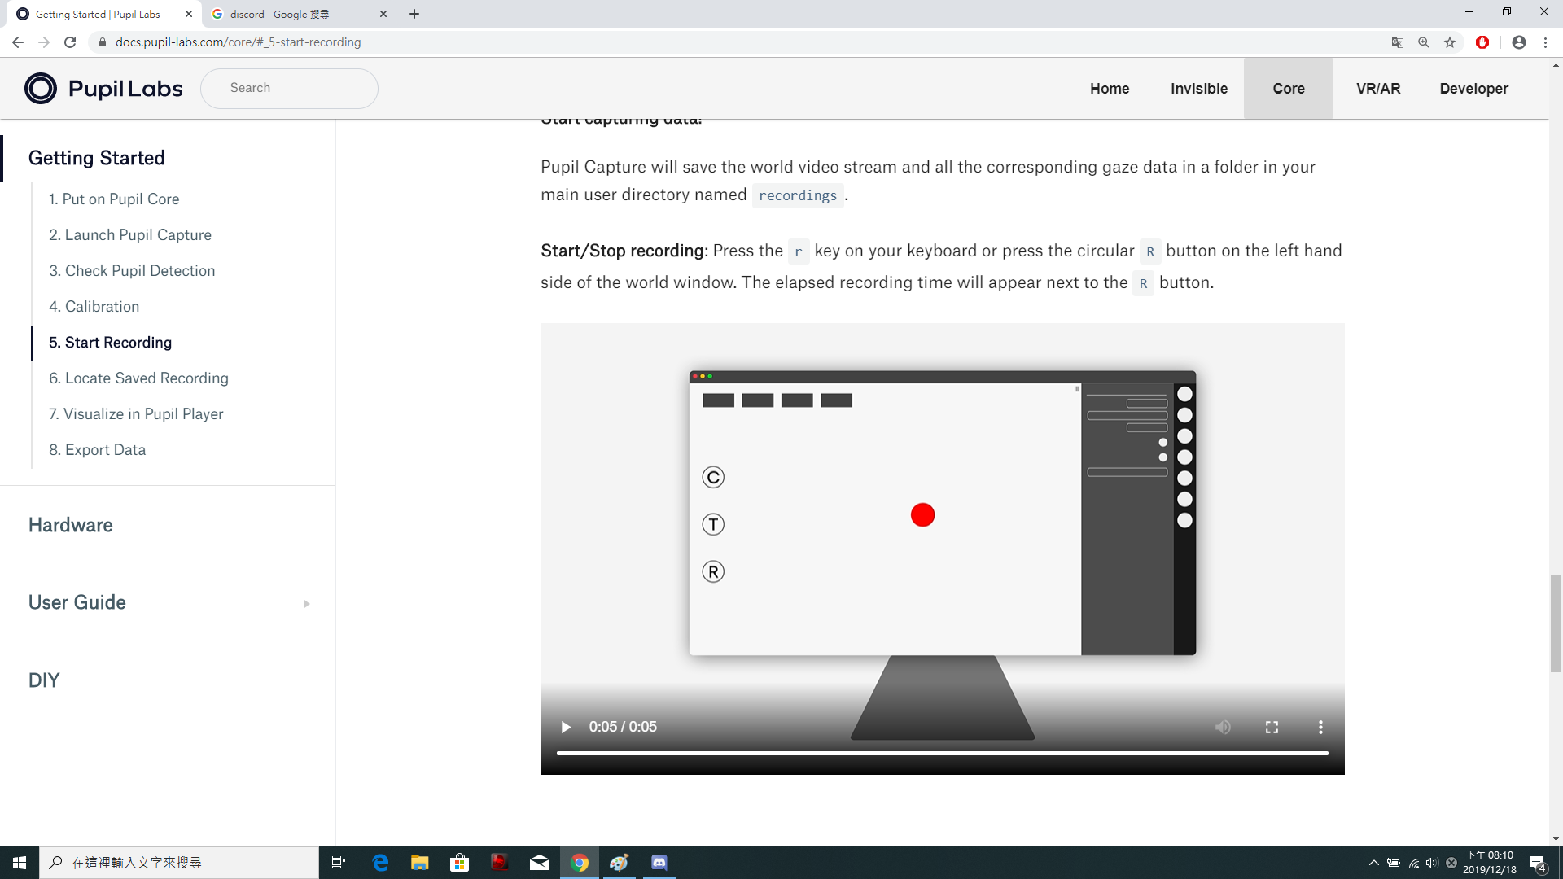
Task: Open the network status tray icon
Action: pos(1414,863)
